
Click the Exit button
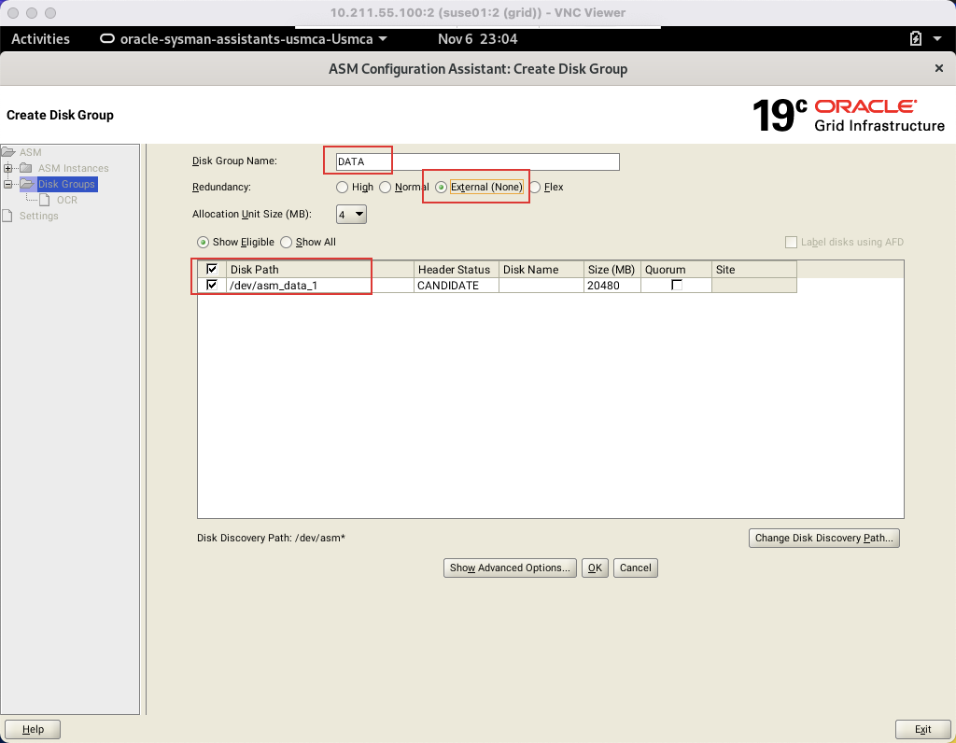(x=922, y=729)
